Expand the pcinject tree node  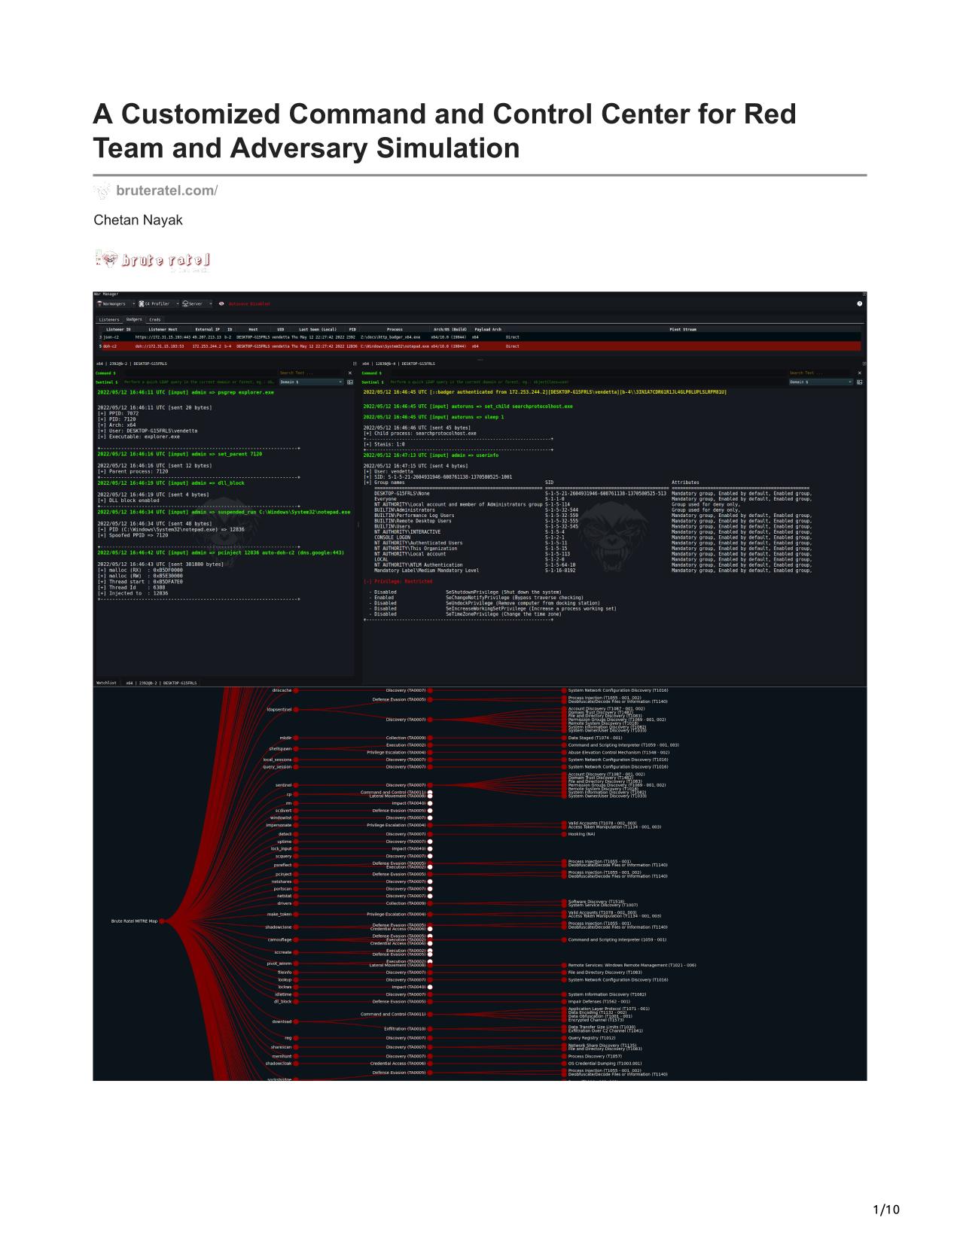point(296,874)
